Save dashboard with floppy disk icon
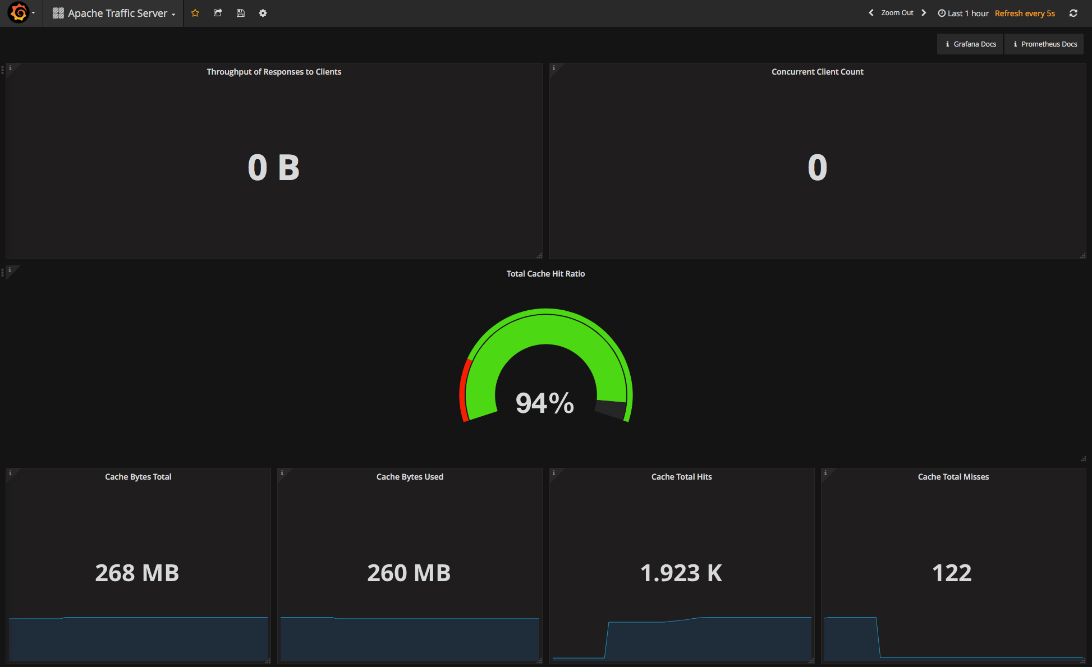Viewport: 1092px width, 667px height. (240, 13)
